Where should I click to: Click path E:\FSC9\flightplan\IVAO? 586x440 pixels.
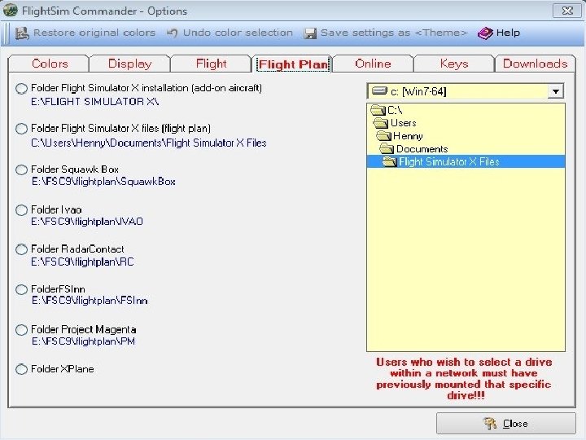[x=87, y=222]
